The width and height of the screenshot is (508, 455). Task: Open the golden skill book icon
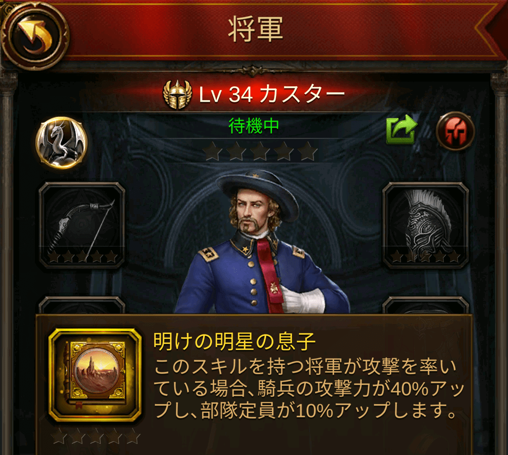point(95,375)
